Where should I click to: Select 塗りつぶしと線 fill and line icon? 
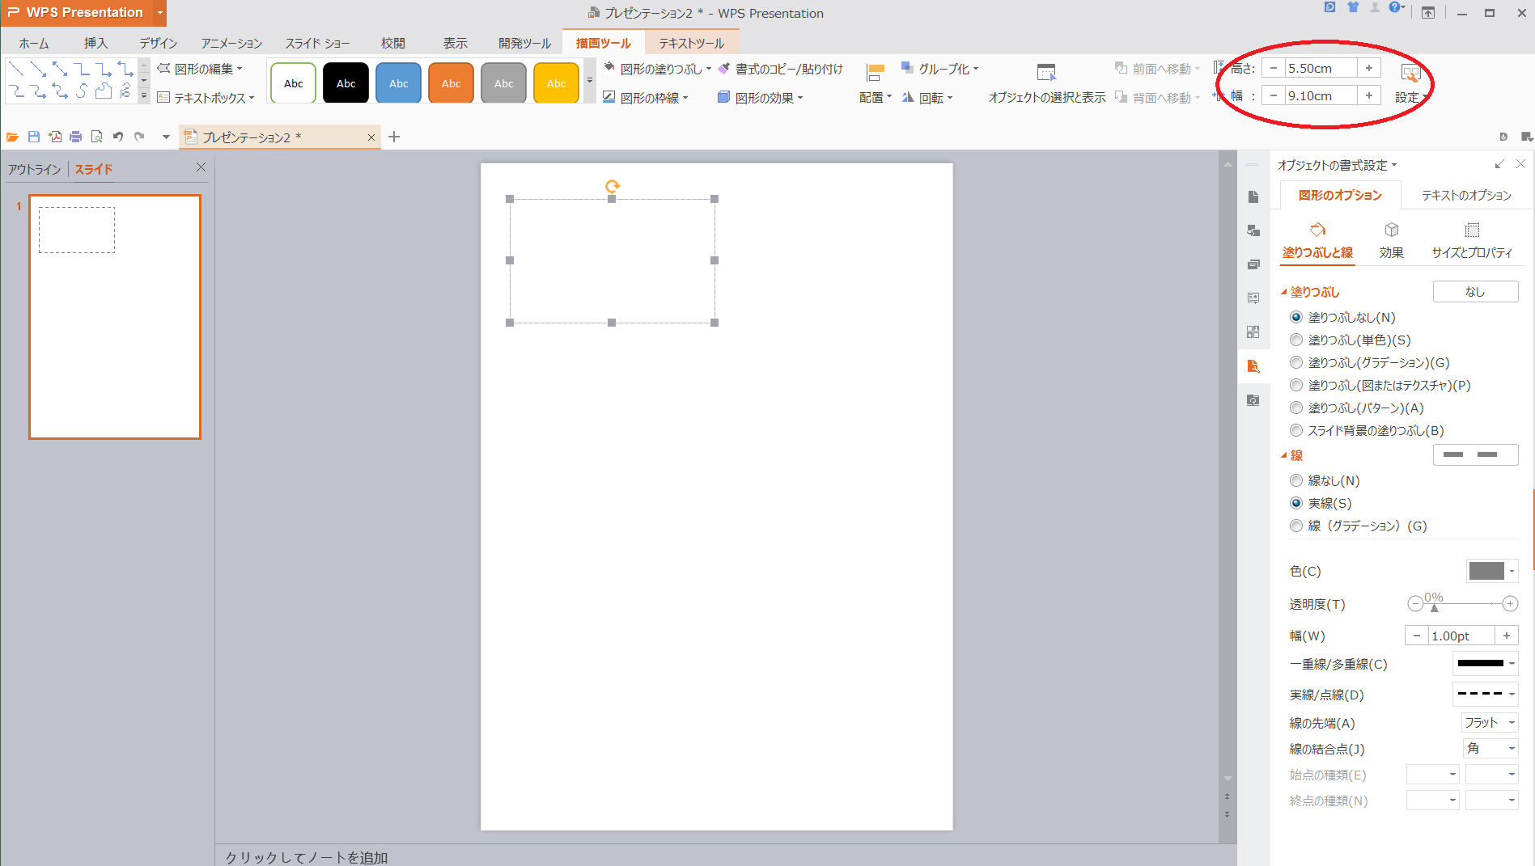pyautogui.click(x=1317, y=230)
